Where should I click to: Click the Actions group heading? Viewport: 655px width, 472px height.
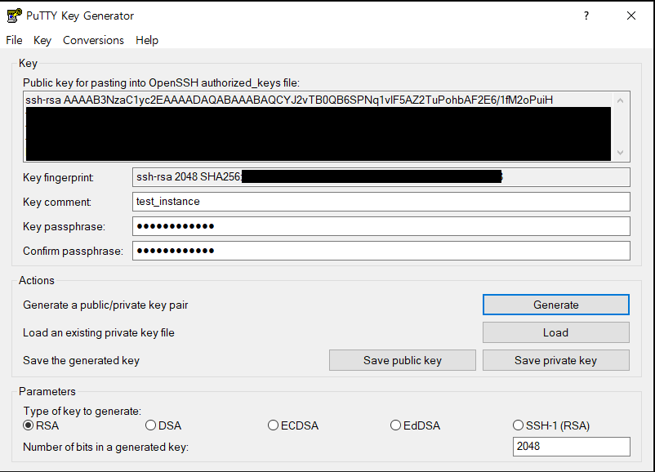coord(36,280)
